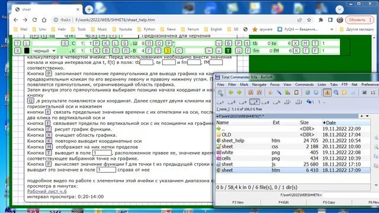Open the Chrome extensions puzzle icon

321,20
